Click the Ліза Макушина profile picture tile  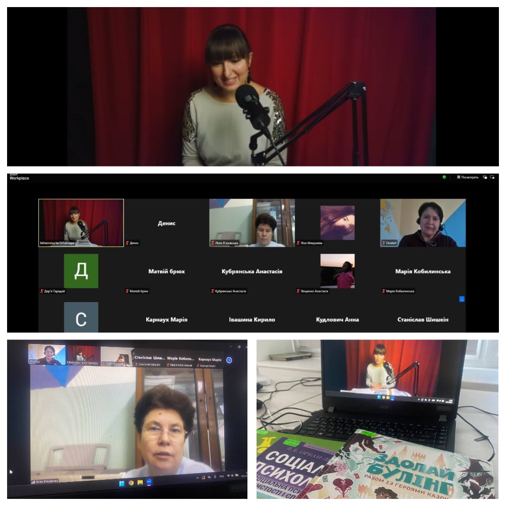338,223
